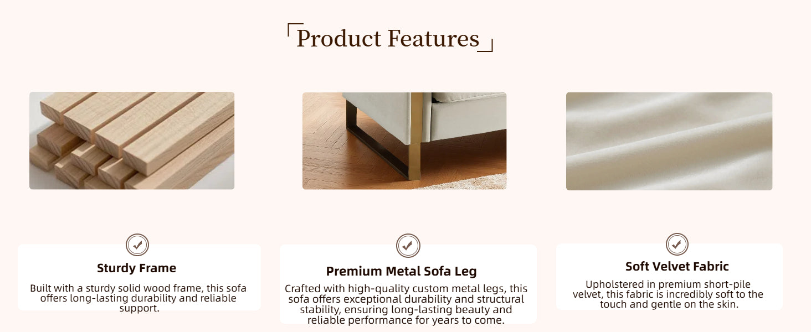This screenshot has height=332, width=811.
Task: Click the short-pile velvet description text
Action: click(x=669, y=294)
